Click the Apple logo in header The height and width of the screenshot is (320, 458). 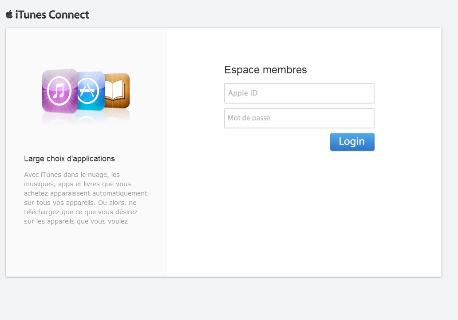pyautogui.click(x=9, y=14)
